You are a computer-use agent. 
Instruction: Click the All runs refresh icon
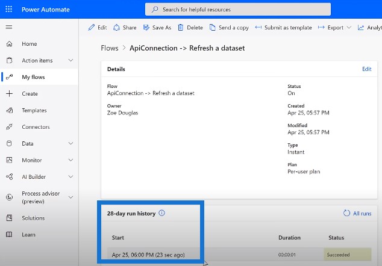(x=346, y=213)
